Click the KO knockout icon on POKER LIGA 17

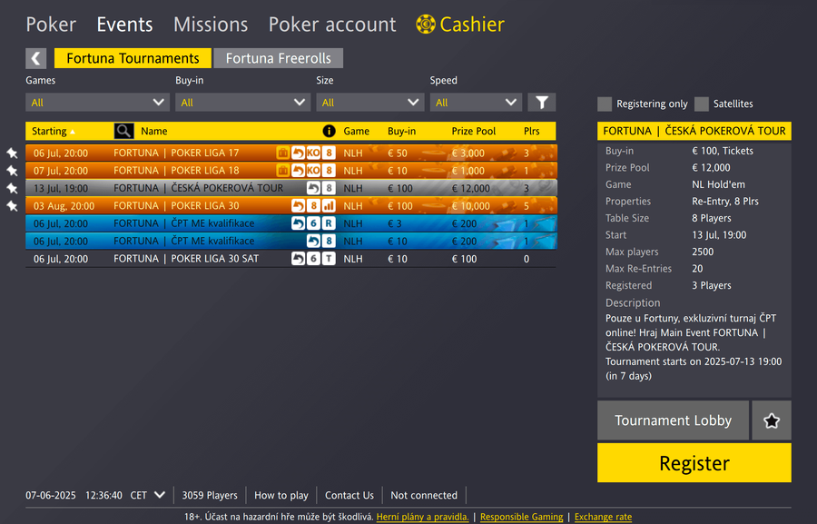tap(313, 153)
